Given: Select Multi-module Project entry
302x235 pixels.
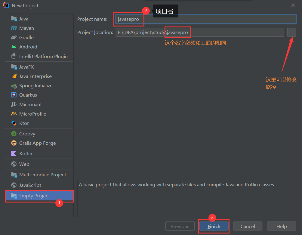Looking at the screenshot, I should tap(39, 175).
